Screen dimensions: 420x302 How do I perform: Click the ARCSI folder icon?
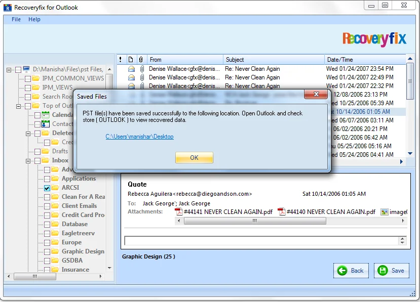(55, 188)
